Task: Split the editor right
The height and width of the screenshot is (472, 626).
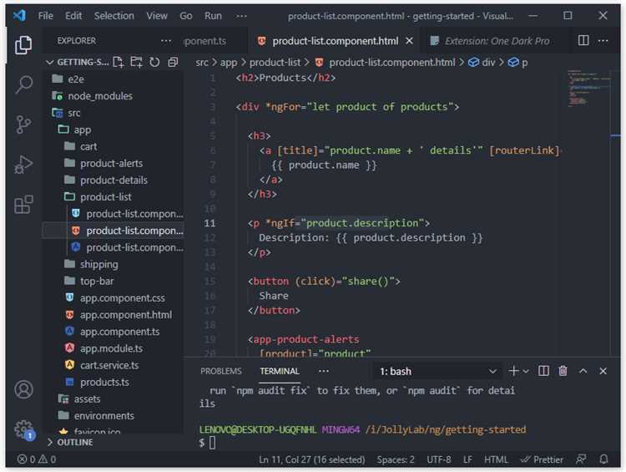Action: pyautogui.click(x=583, y=40)
